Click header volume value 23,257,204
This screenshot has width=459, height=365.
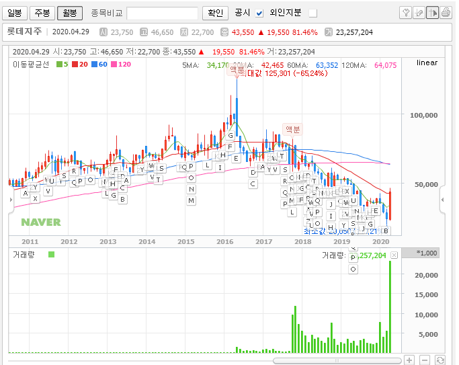[354, 32]
